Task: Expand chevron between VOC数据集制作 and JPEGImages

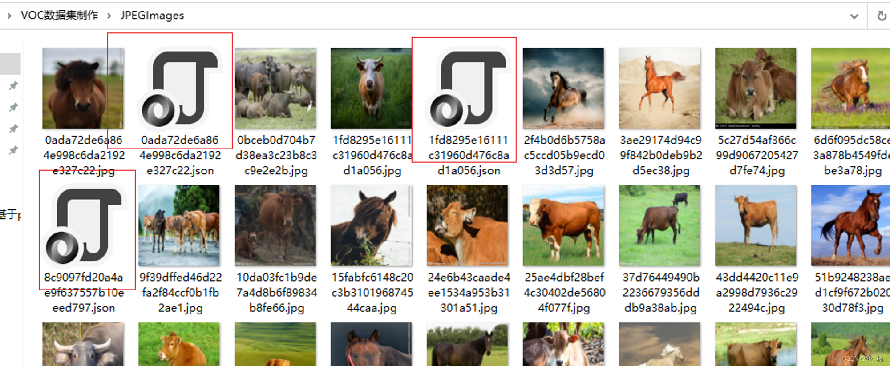Action: click(109, 16)
